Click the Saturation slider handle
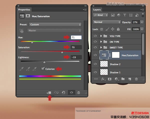 coord(62,52)
